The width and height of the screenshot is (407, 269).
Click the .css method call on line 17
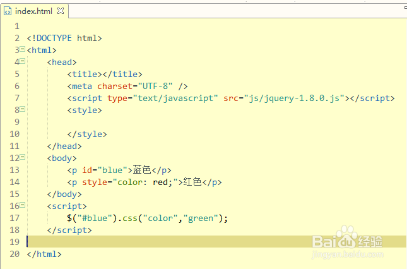coord(127,218)
